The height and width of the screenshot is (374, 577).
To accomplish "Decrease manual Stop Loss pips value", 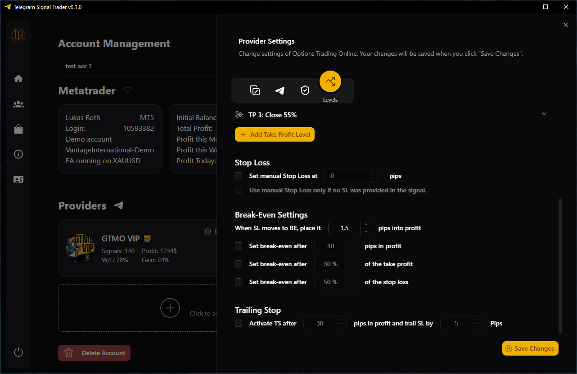I will pyautogui.click(x=377, y=179).
